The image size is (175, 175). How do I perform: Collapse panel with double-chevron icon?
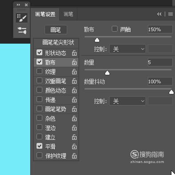(x=159, y=14)
